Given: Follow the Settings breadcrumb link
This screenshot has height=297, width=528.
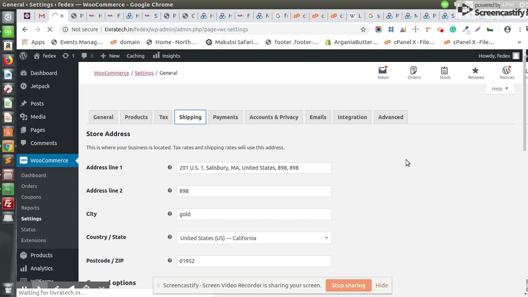Looking at the screenshot, I should (x=144, y=73).
